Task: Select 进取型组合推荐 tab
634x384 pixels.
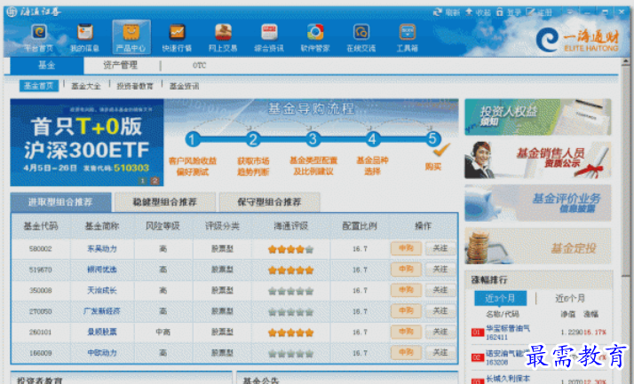Action: [x=60, y=202]
